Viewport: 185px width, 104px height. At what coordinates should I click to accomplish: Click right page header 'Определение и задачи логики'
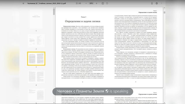point(148,12)
